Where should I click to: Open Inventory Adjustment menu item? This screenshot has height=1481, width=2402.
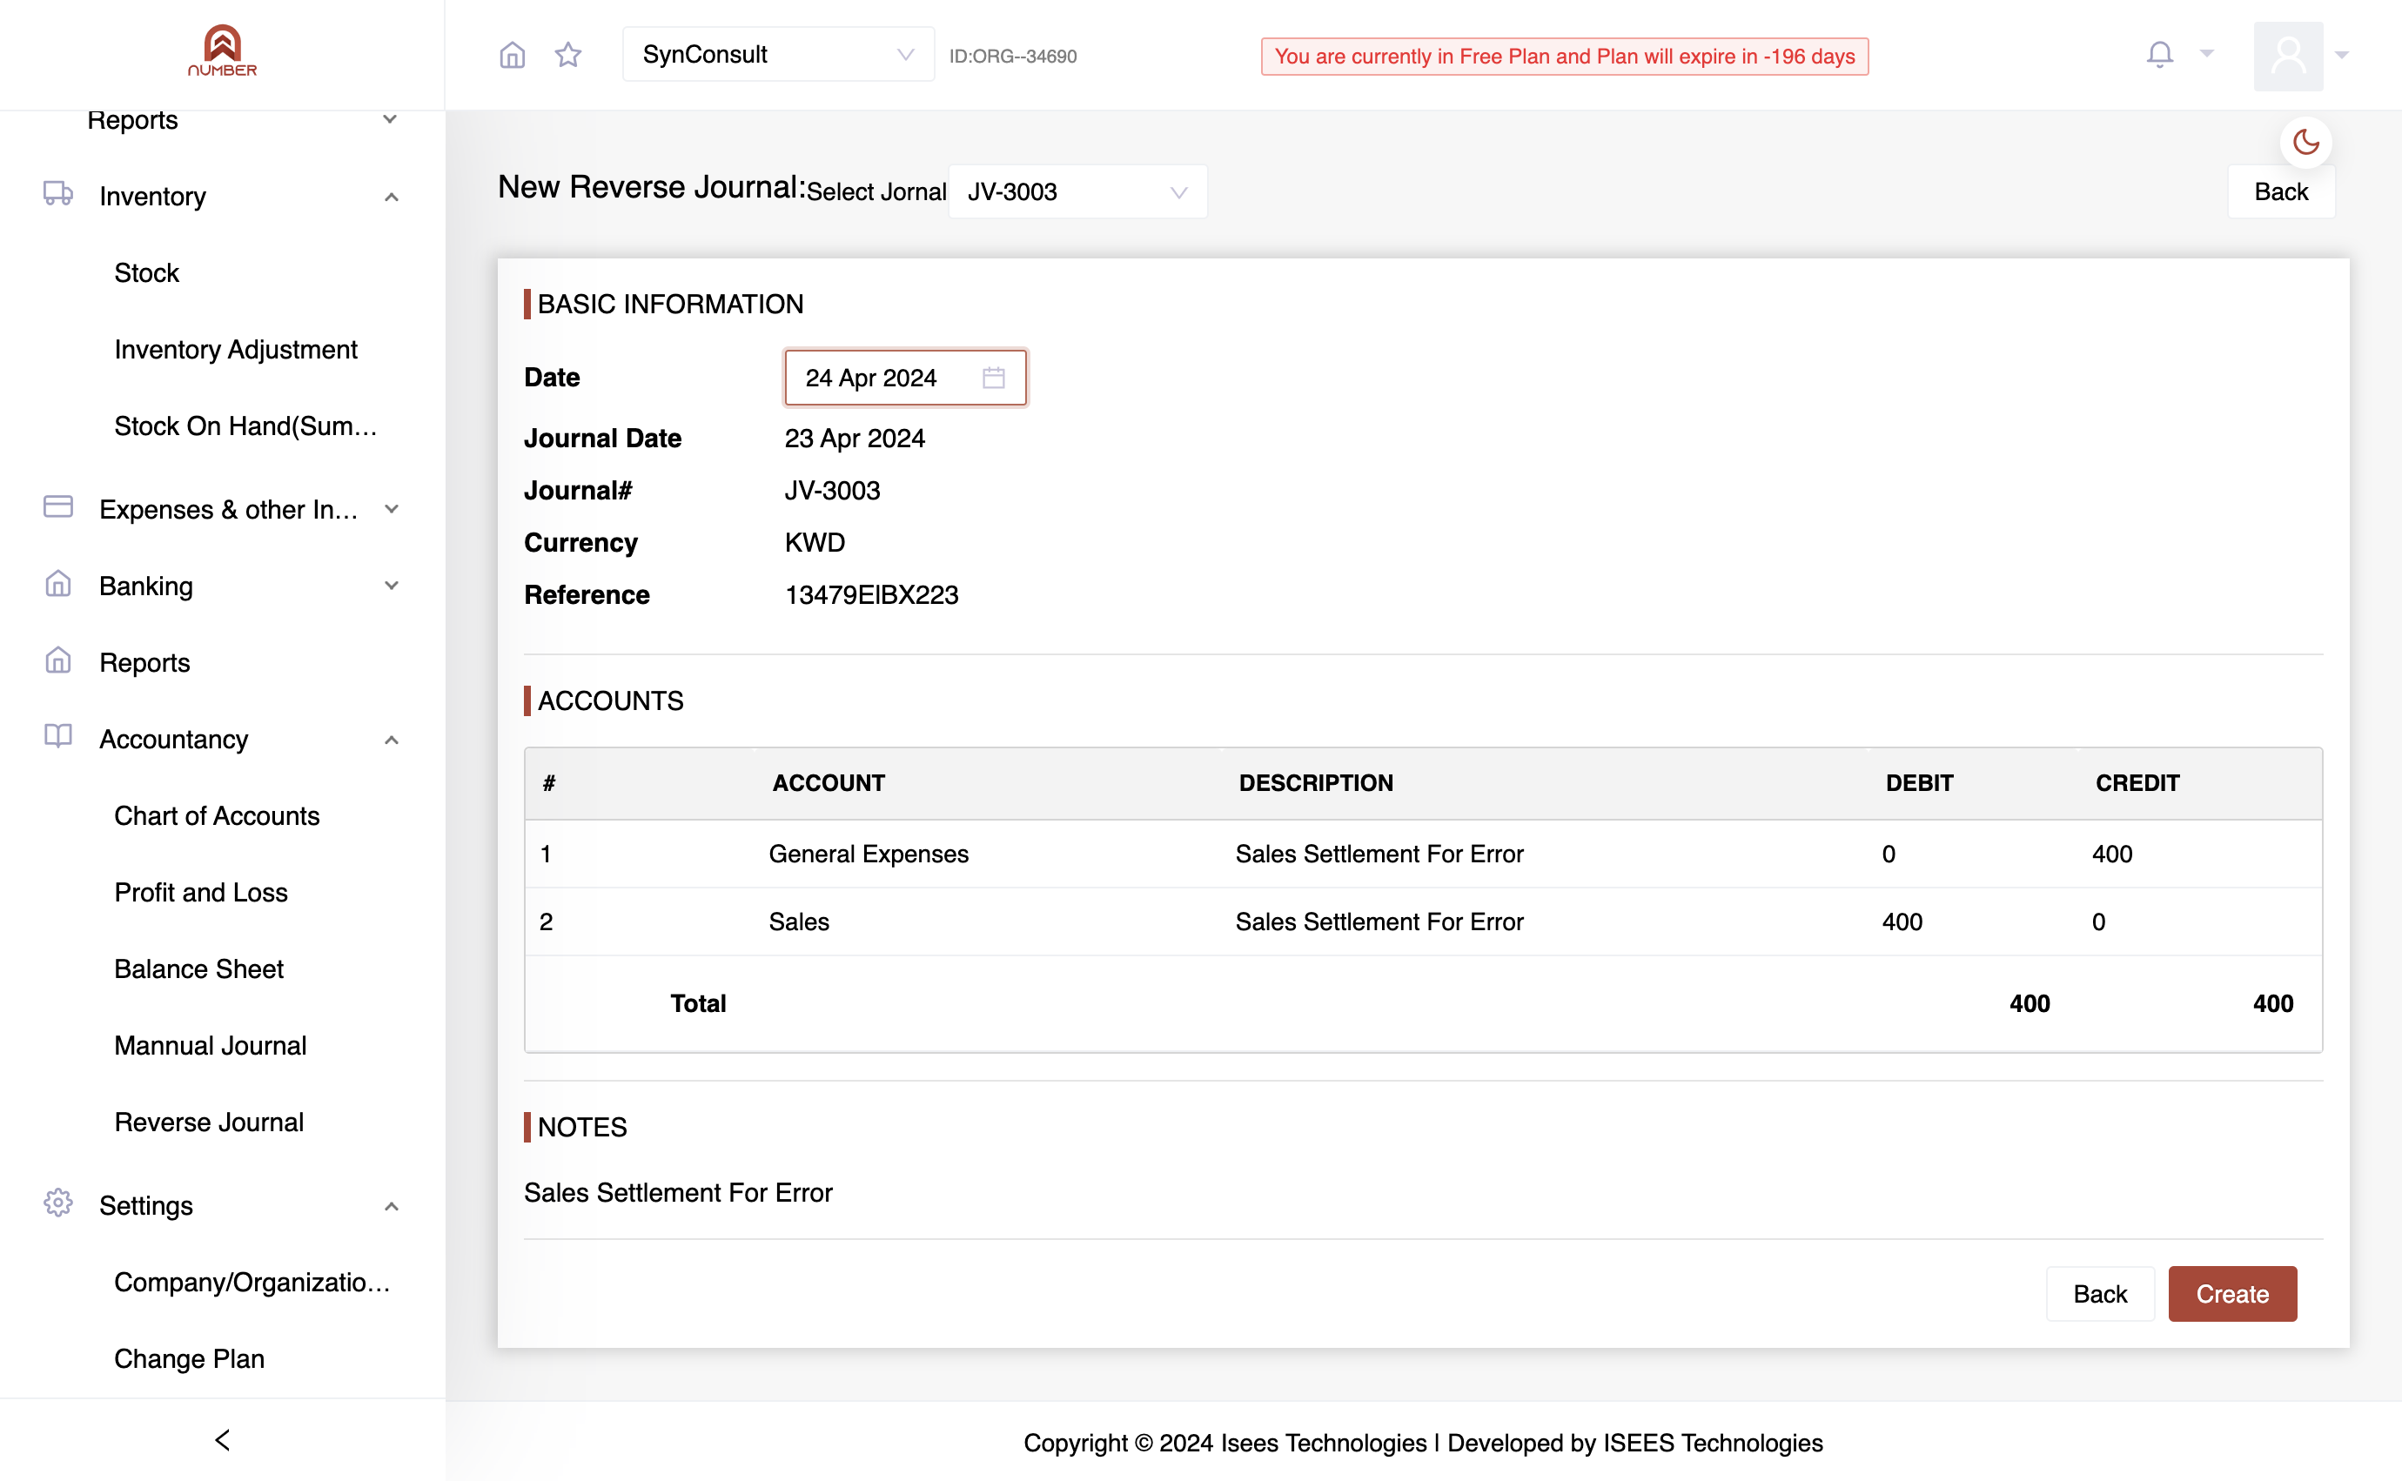pos(236,350)
